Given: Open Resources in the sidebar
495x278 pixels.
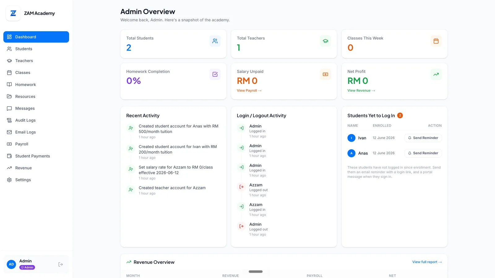Looking at the screenshot, I should pyautogui.click(x=36, y=96).
